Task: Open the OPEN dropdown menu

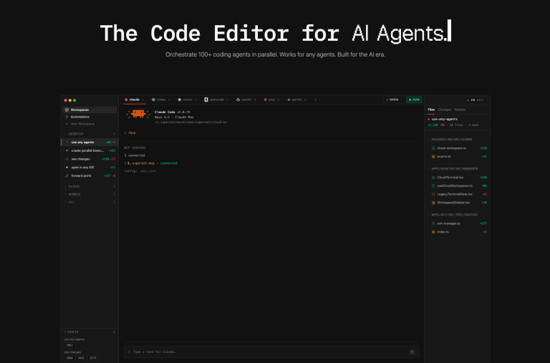Action: (394, 100)
